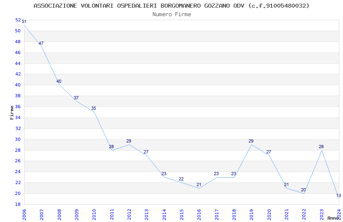The image size is (343, 222).
Task: Click the 2014 year axis label
Action: (164, 215)
